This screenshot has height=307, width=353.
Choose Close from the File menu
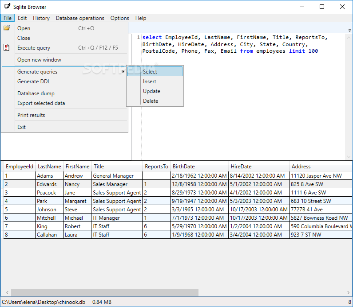[65, 38]
